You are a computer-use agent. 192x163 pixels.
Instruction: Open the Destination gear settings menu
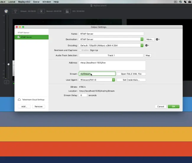157,39
